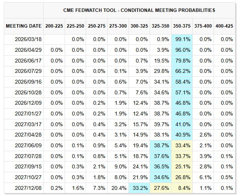Click the CME FedWatch Tool table title
Viewport: 240px width, 196px height.
click(139, 10)
